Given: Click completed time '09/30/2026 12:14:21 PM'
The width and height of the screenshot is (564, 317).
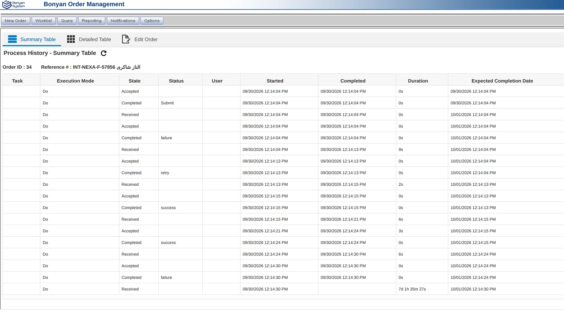Looking at the screenshot, I should 357,219.
